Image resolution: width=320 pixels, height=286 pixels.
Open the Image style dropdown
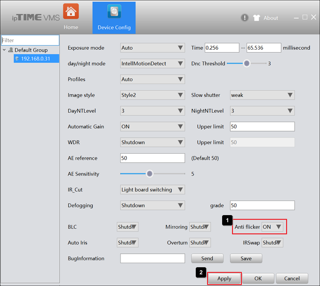coord(152,95)
